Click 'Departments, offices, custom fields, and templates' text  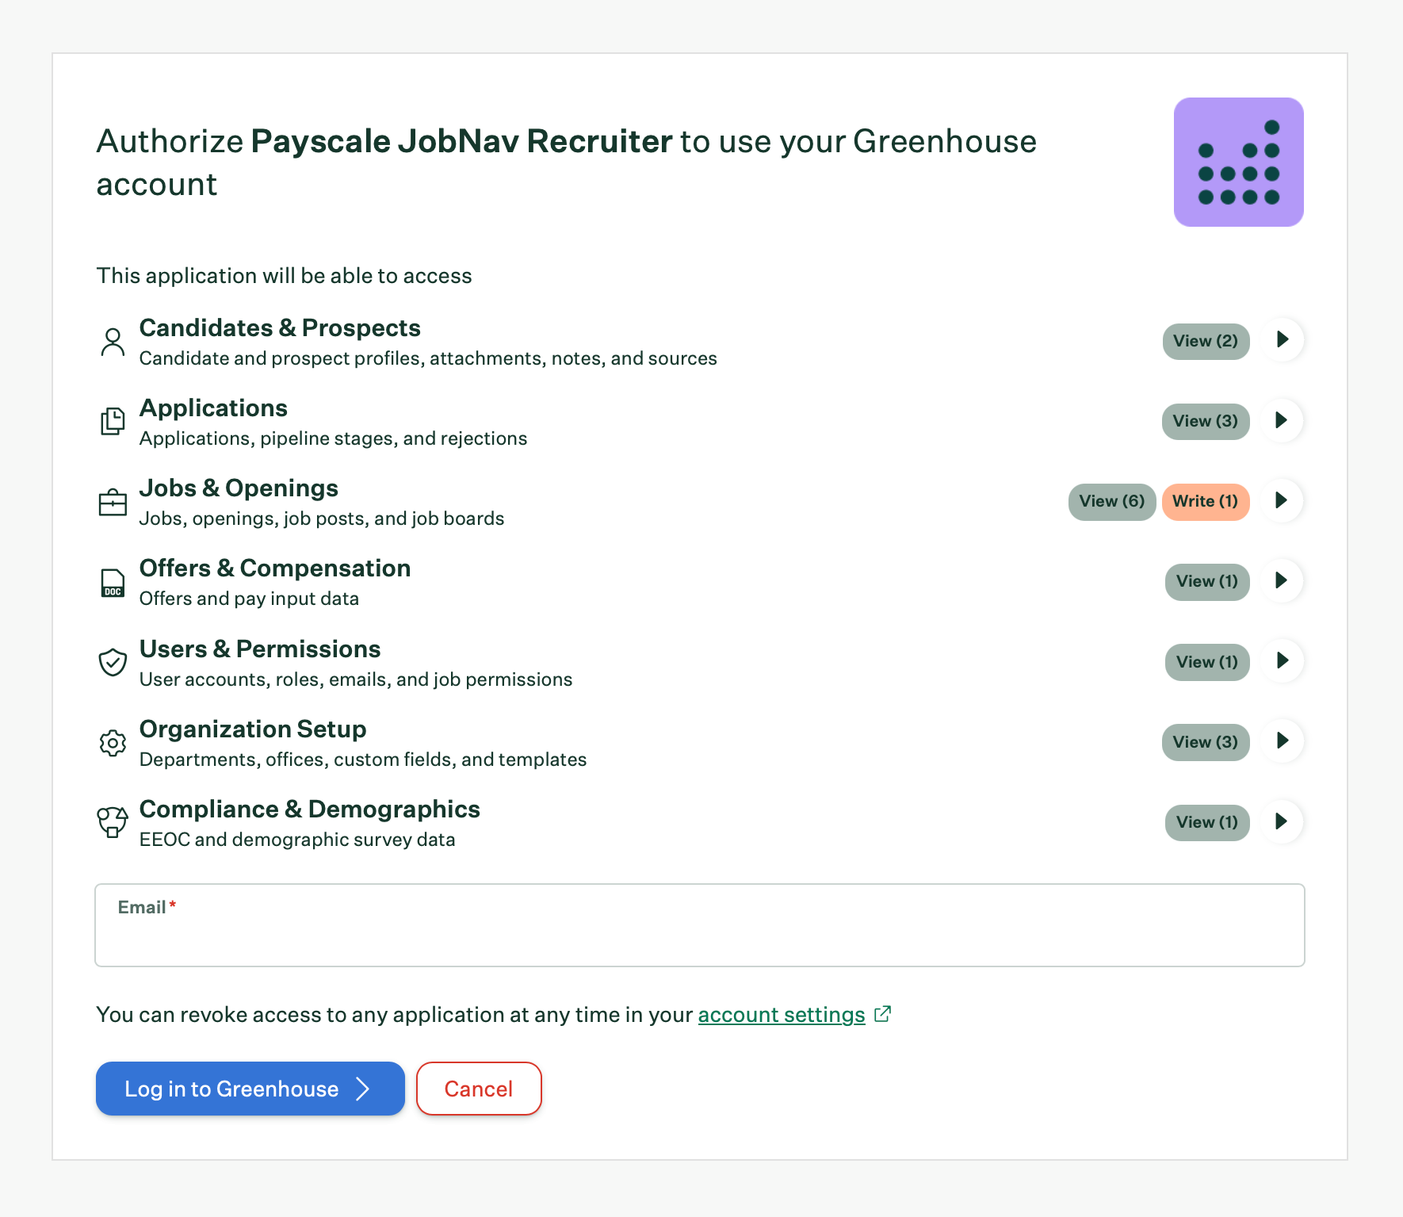(x=363, y=760)
